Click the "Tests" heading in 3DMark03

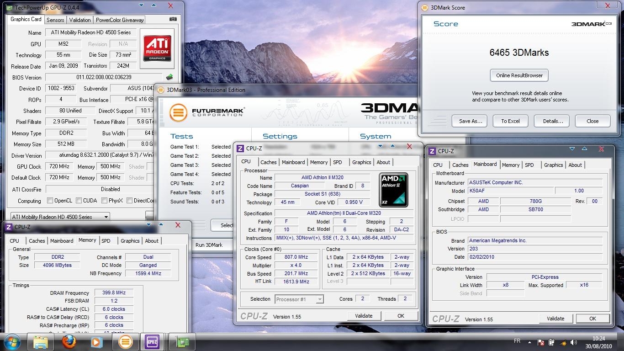[181, 136]
